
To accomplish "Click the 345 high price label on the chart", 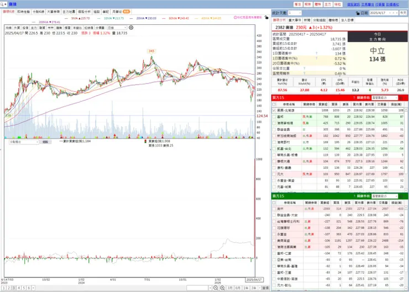I will (151, 51).
